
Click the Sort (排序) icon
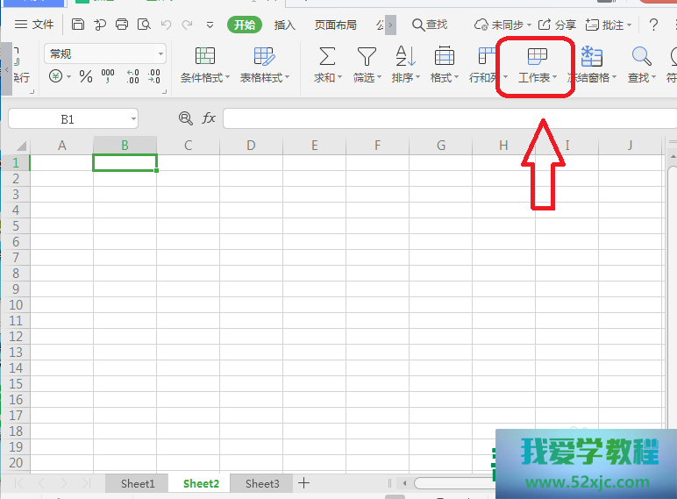coord(404,58)
